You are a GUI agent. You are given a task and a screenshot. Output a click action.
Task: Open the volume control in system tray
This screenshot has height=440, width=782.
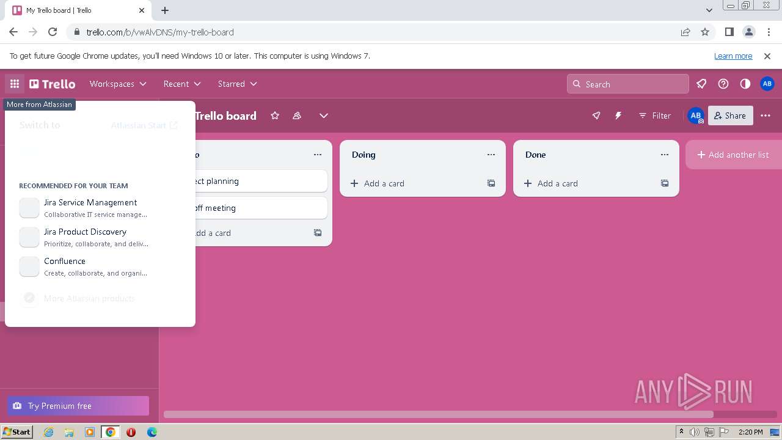695,432
